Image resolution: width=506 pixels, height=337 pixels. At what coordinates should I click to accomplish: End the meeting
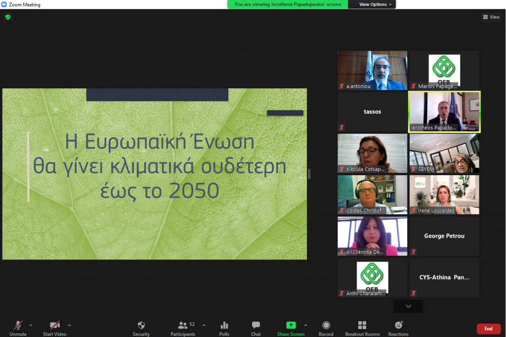(x=489, y=329)
